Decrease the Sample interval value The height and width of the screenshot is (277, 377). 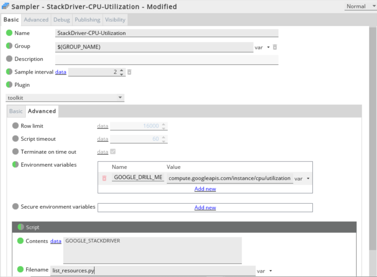tap(122, 74)
